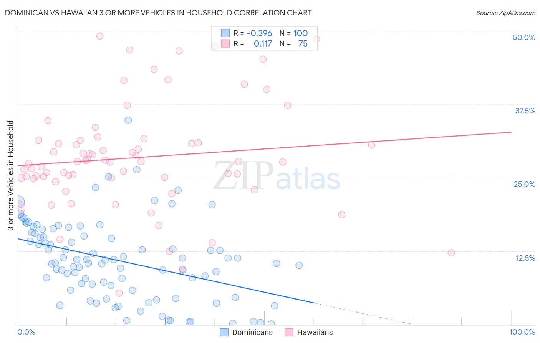The width and height of the screenshot is (540, 343).
Task: Click the Dominicans legend blue swatch
Action: [224, 332]
